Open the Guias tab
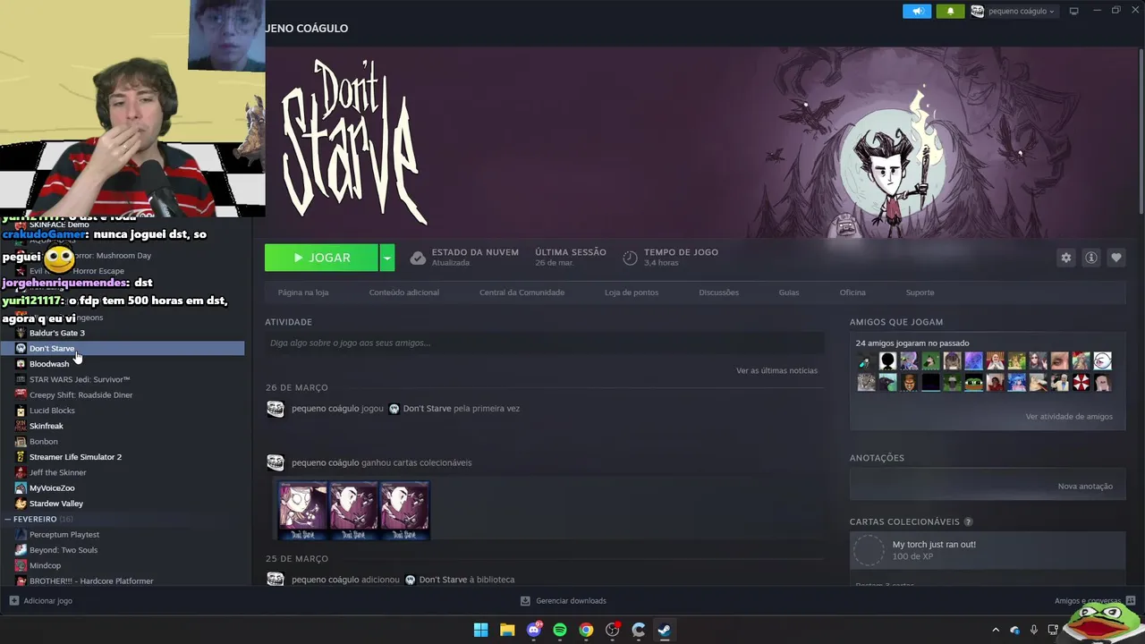1145x644 pixels. pos(789,292)
